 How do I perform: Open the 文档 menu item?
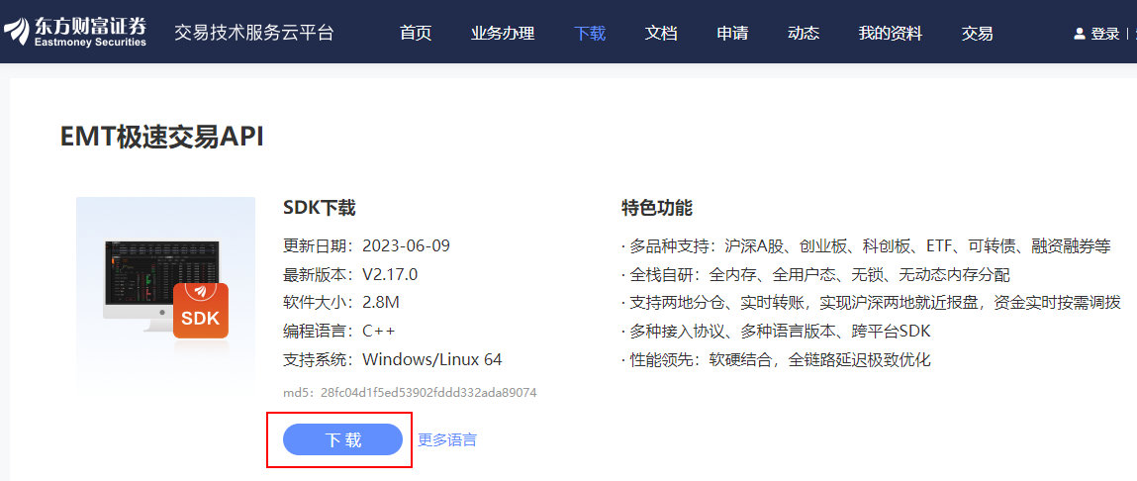[x=661, y=33]
